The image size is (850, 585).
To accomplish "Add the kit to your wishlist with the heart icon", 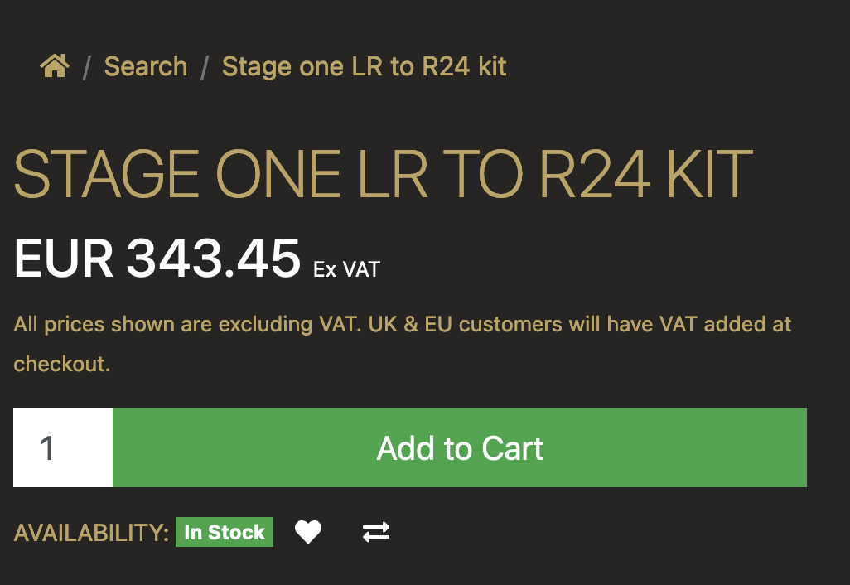I will (308, 532).
